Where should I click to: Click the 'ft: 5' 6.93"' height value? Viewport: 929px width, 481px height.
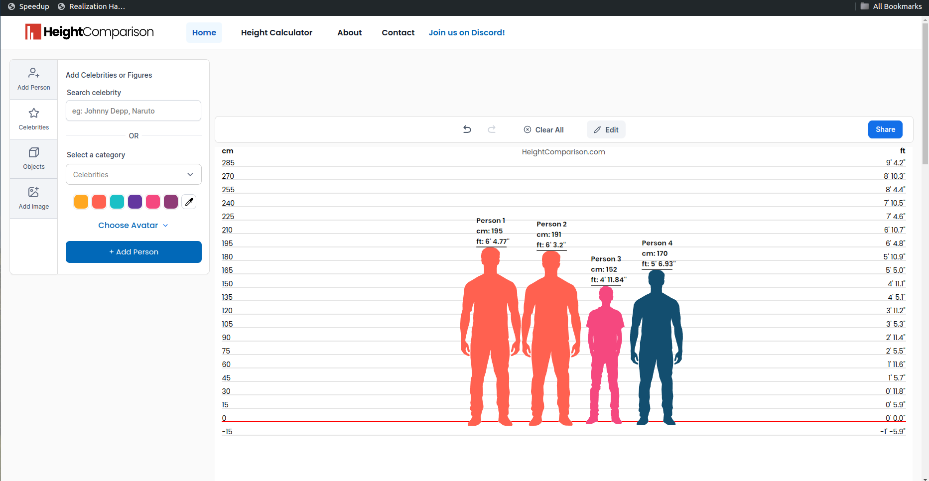[x=659, y=264]
